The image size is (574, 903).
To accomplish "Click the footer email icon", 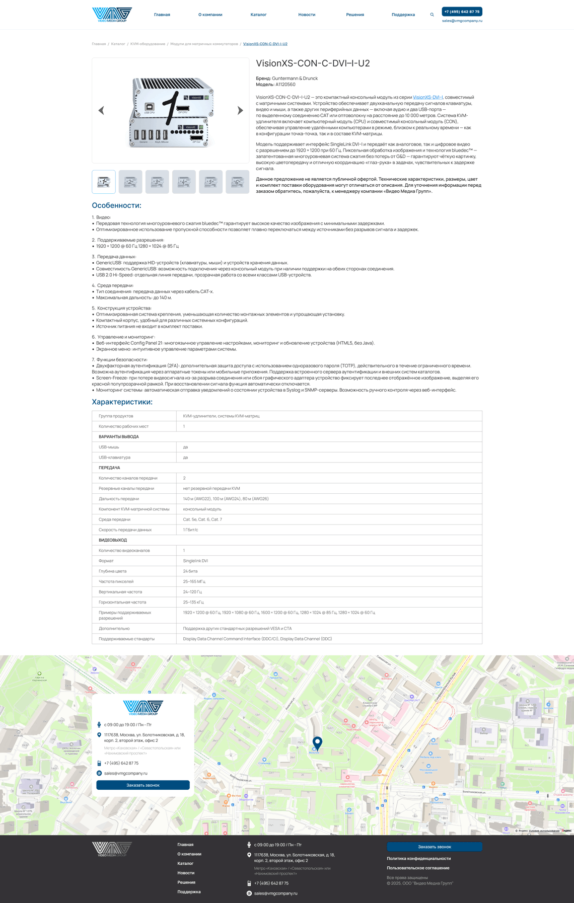I will click(249, 893).
